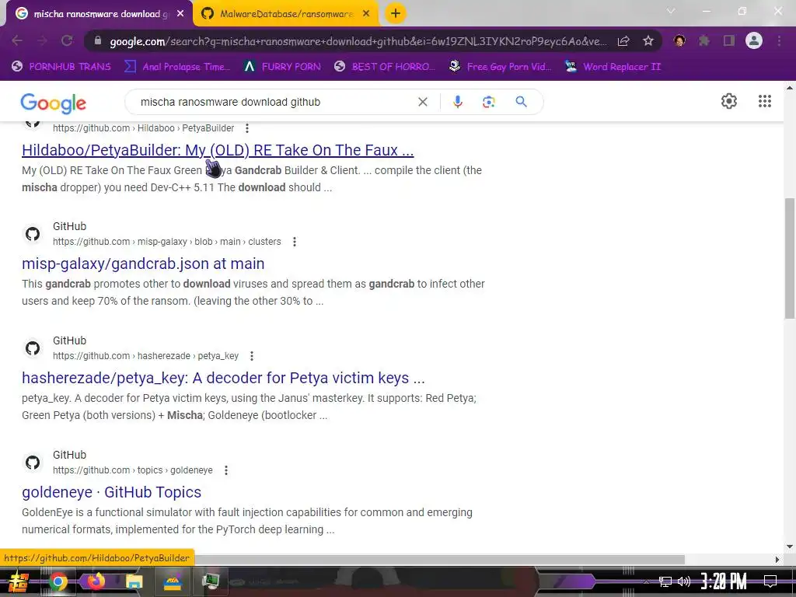Screen dimensions: 796x597
Task: Open Chrome from the taskbar
Action: tap(58, 581)
